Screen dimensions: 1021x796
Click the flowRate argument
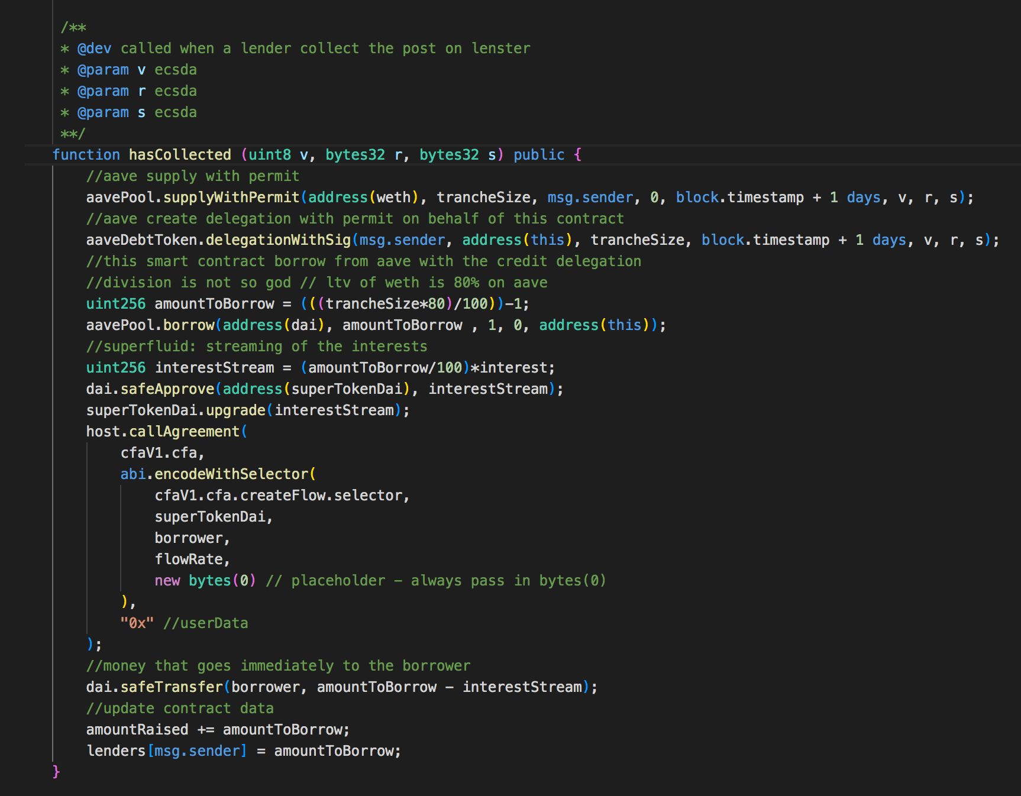point(192,559)
